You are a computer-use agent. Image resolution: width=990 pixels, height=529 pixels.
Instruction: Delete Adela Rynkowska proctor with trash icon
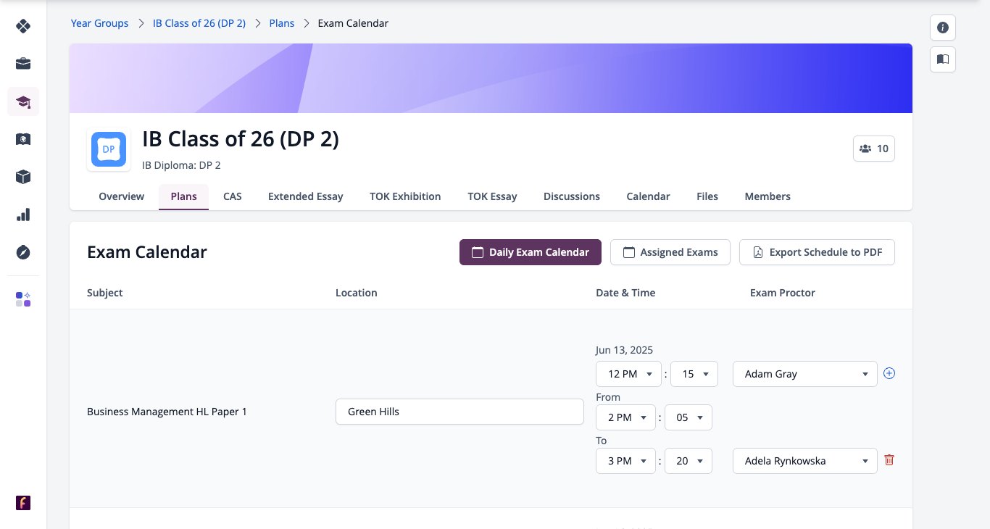pyautogui.click(x=889, y=460)
